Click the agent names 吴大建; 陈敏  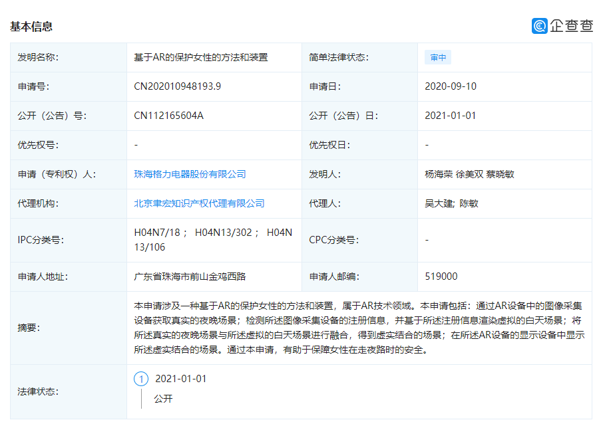coord(451,203)
